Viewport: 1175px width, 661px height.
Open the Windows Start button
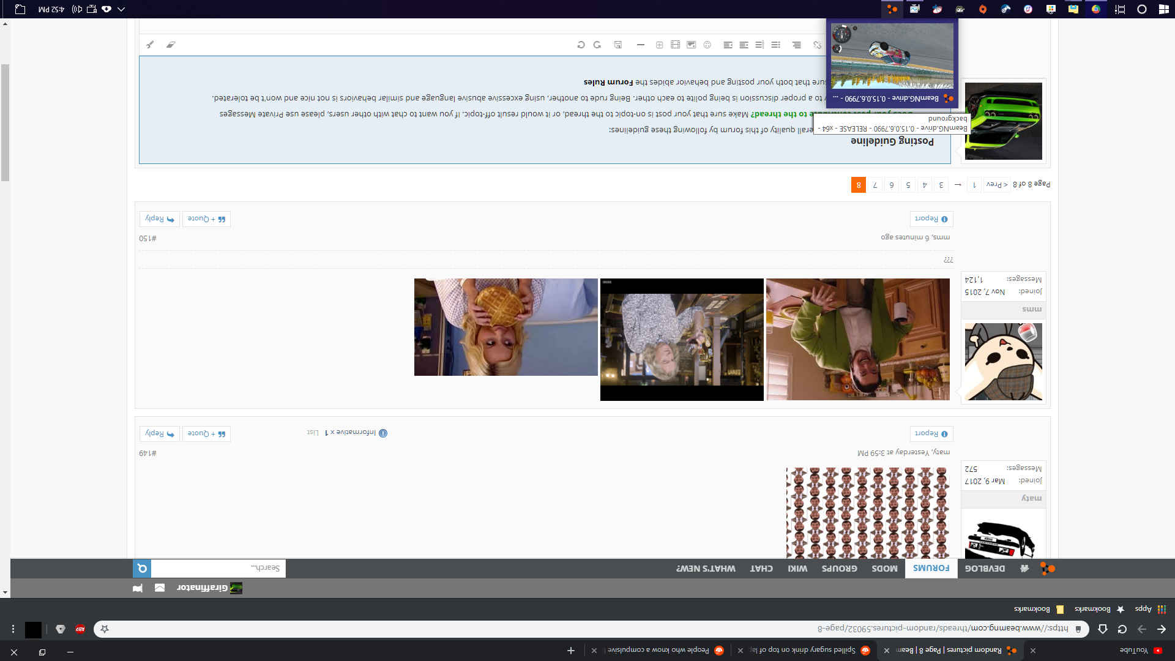[x=1163, y=9]
